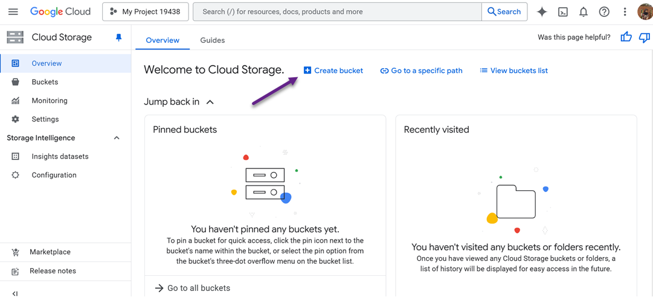
Task: Activate Cloud Shell terminal icon
Action: coord(562,11)
